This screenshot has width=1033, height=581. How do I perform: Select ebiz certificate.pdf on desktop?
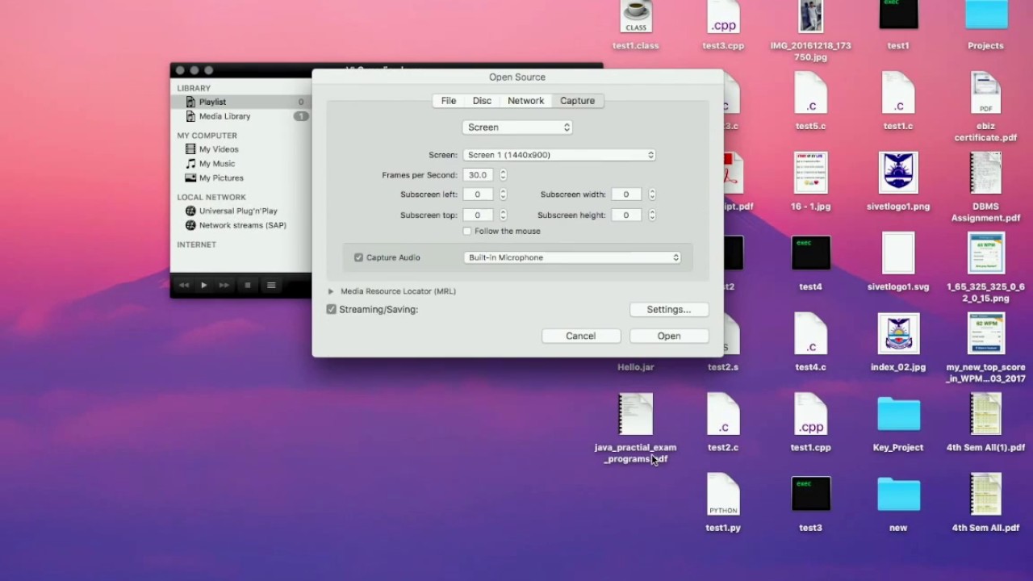tap(986, 107)
